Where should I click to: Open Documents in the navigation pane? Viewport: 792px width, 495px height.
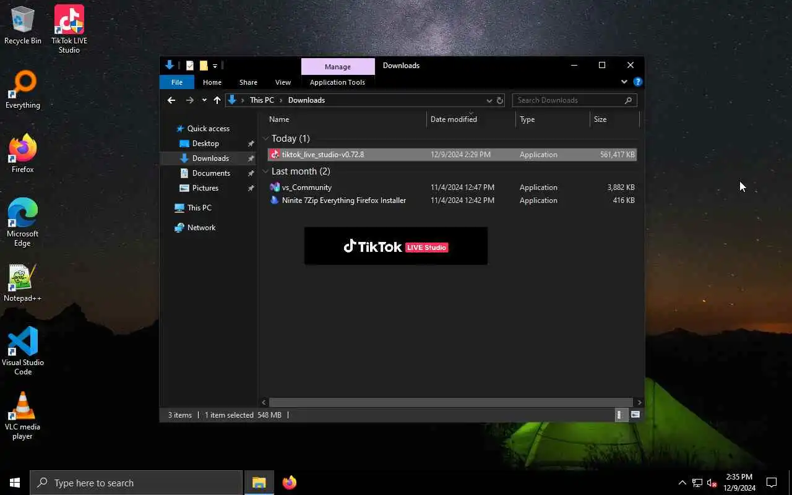tap(211, 173)
